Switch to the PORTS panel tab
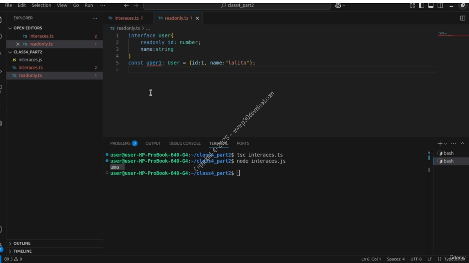This screenshot has width=469, height=263. click(243, 143)
